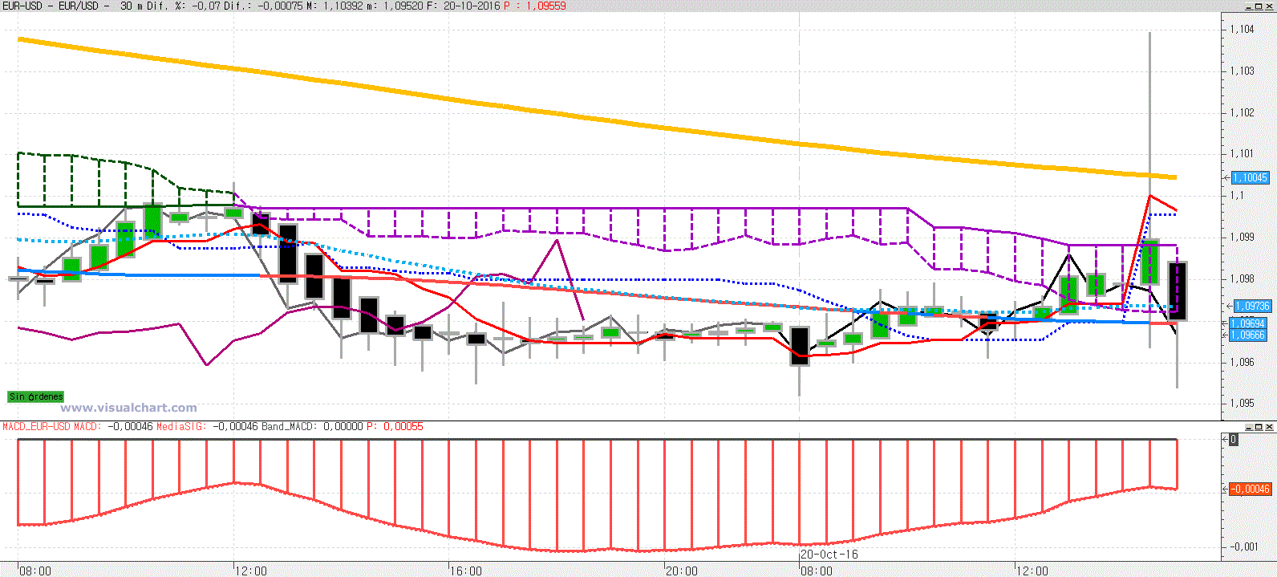
Task: Select the 1,09666 price tag on axis
Action: (1247, 335)
